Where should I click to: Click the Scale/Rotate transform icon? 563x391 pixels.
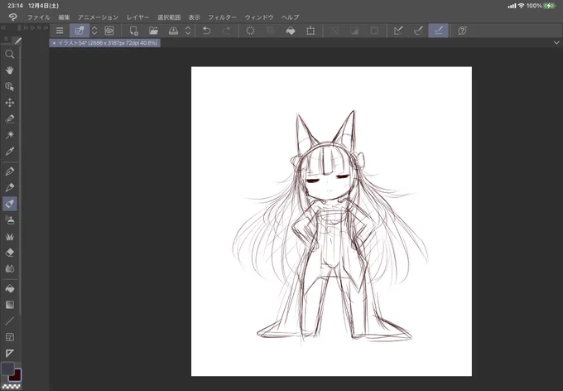(310, 31)
